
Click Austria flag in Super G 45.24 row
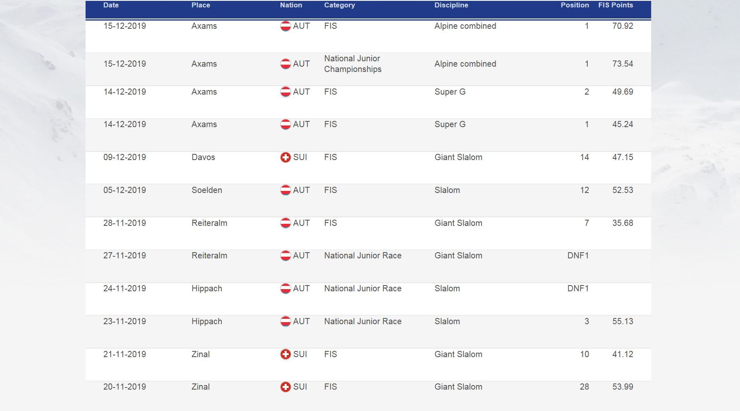tap(285, 124)
